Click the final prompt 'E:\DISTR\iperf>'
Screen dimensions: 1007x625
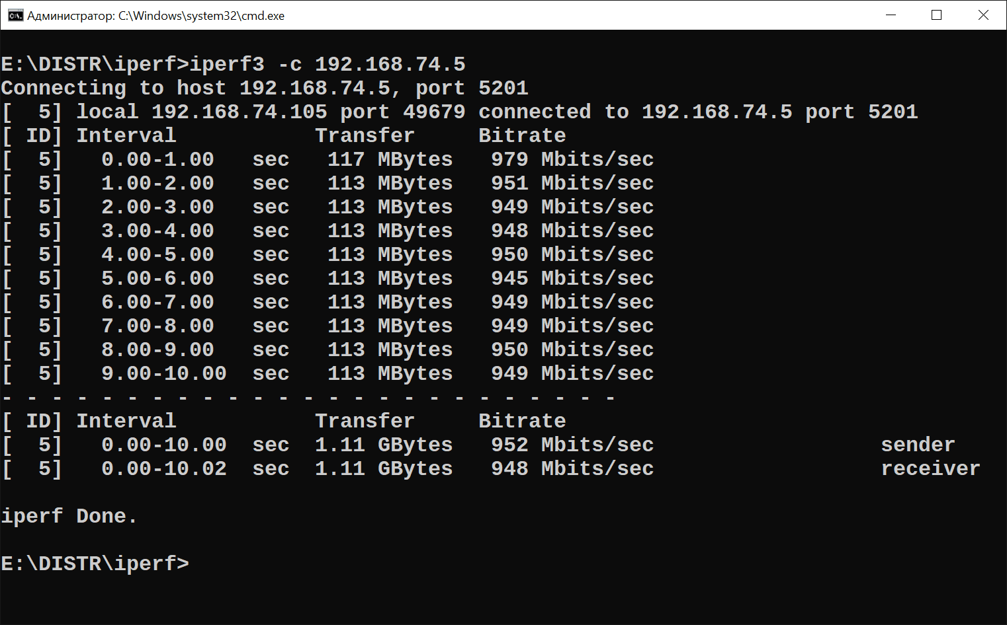point(95,564)
